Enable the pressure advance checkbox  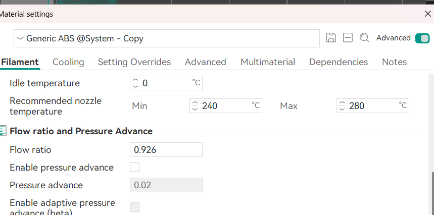(135, 167)
